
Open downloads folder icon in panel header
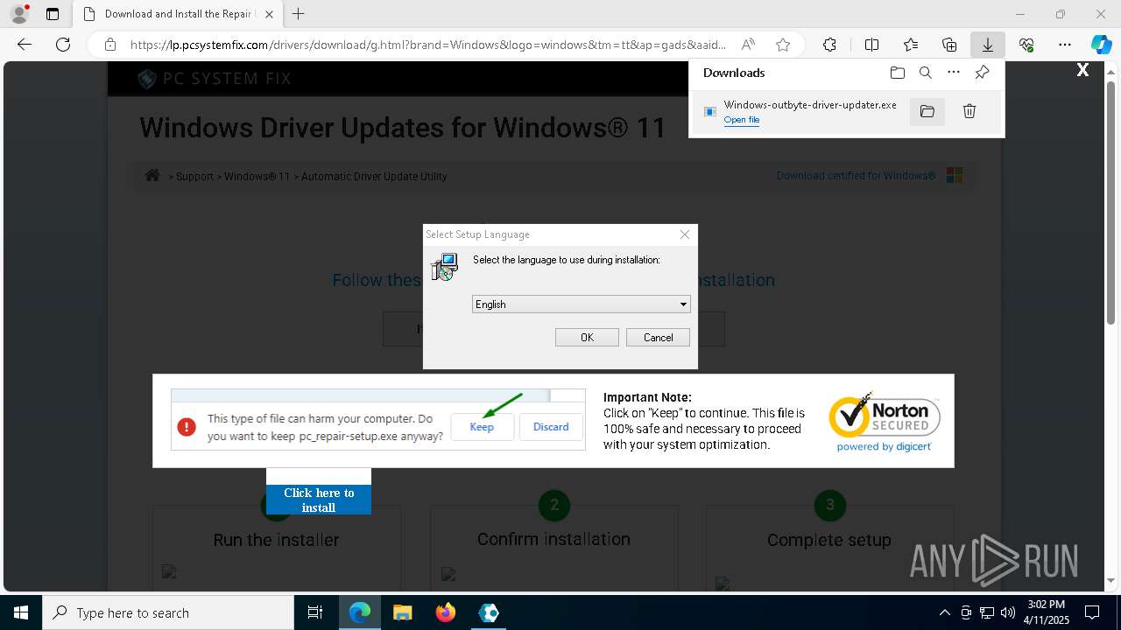(897, 73)
